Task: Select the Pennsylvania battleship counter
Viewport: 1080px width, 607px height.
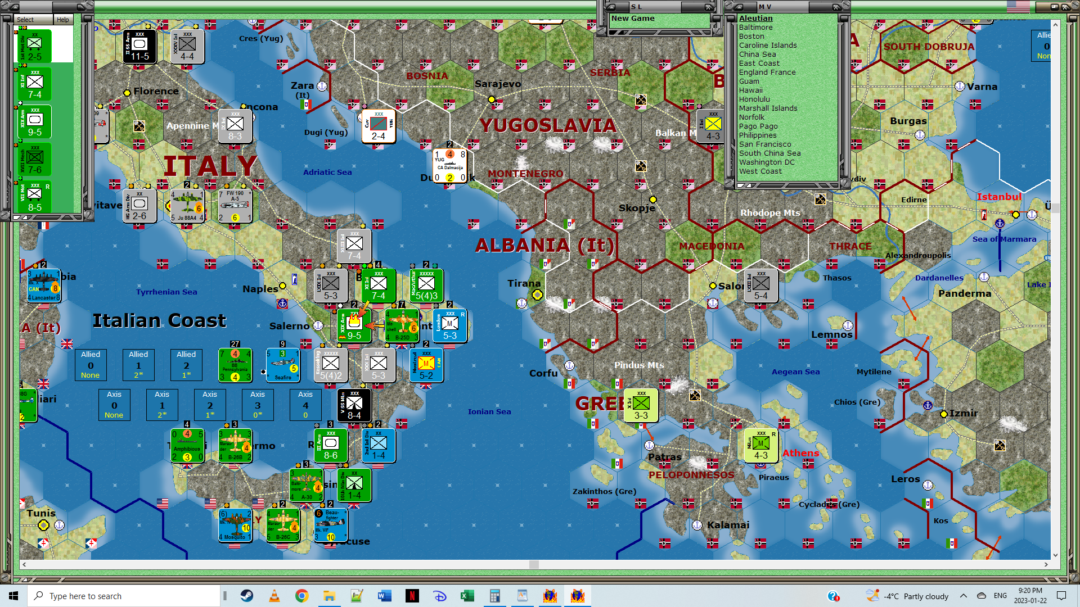Action: tap(235, 365)
